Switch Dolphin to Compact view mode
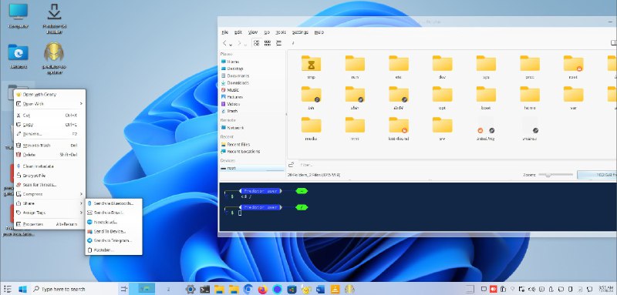Image resolution: width=617 pixels, height=295 pixels. (x=268, y=43)
